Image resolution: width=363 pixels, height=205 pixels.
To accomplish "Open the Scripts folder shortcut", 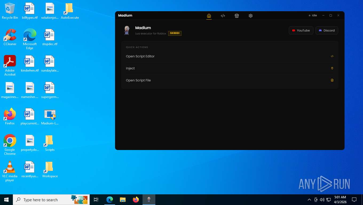I will coord(50,143).
